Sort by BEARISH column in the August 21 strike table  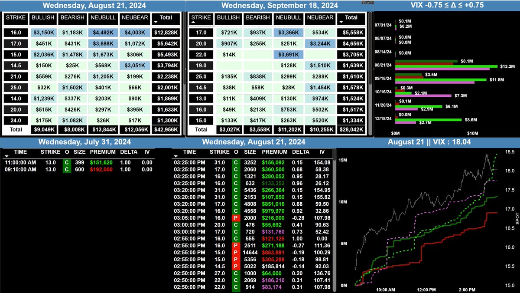pos(73,18)
